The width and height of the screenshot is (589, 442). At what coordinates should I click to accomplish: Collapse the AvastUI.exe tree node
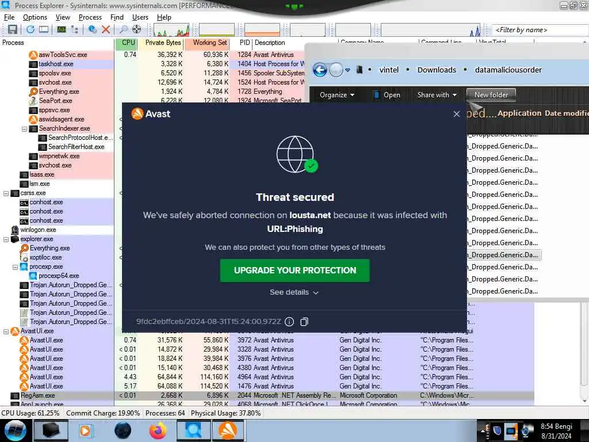(x=6, y=331)
